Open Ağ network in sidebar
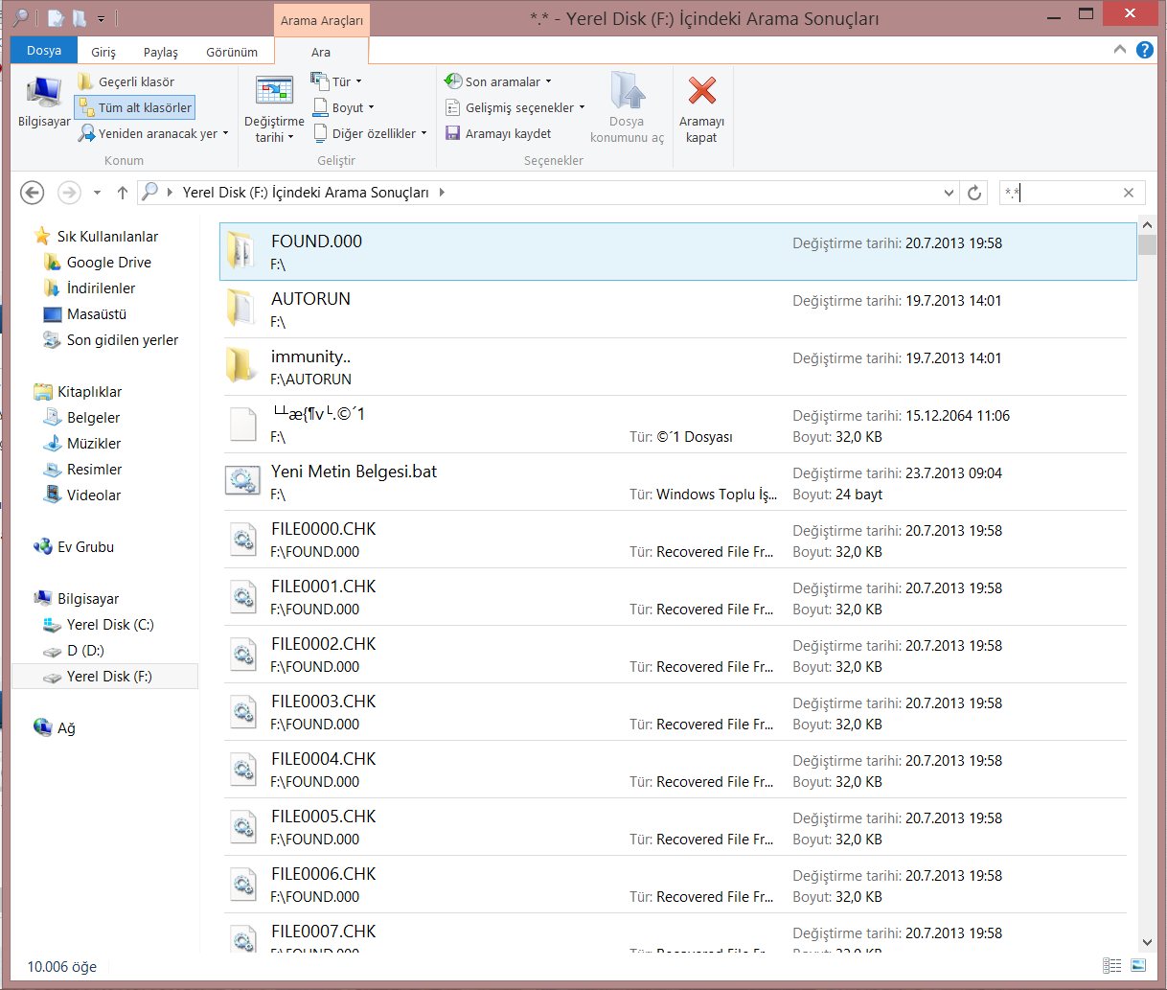Image resolution: width=1167 pixels, height=990 pixels. (65, 727)
